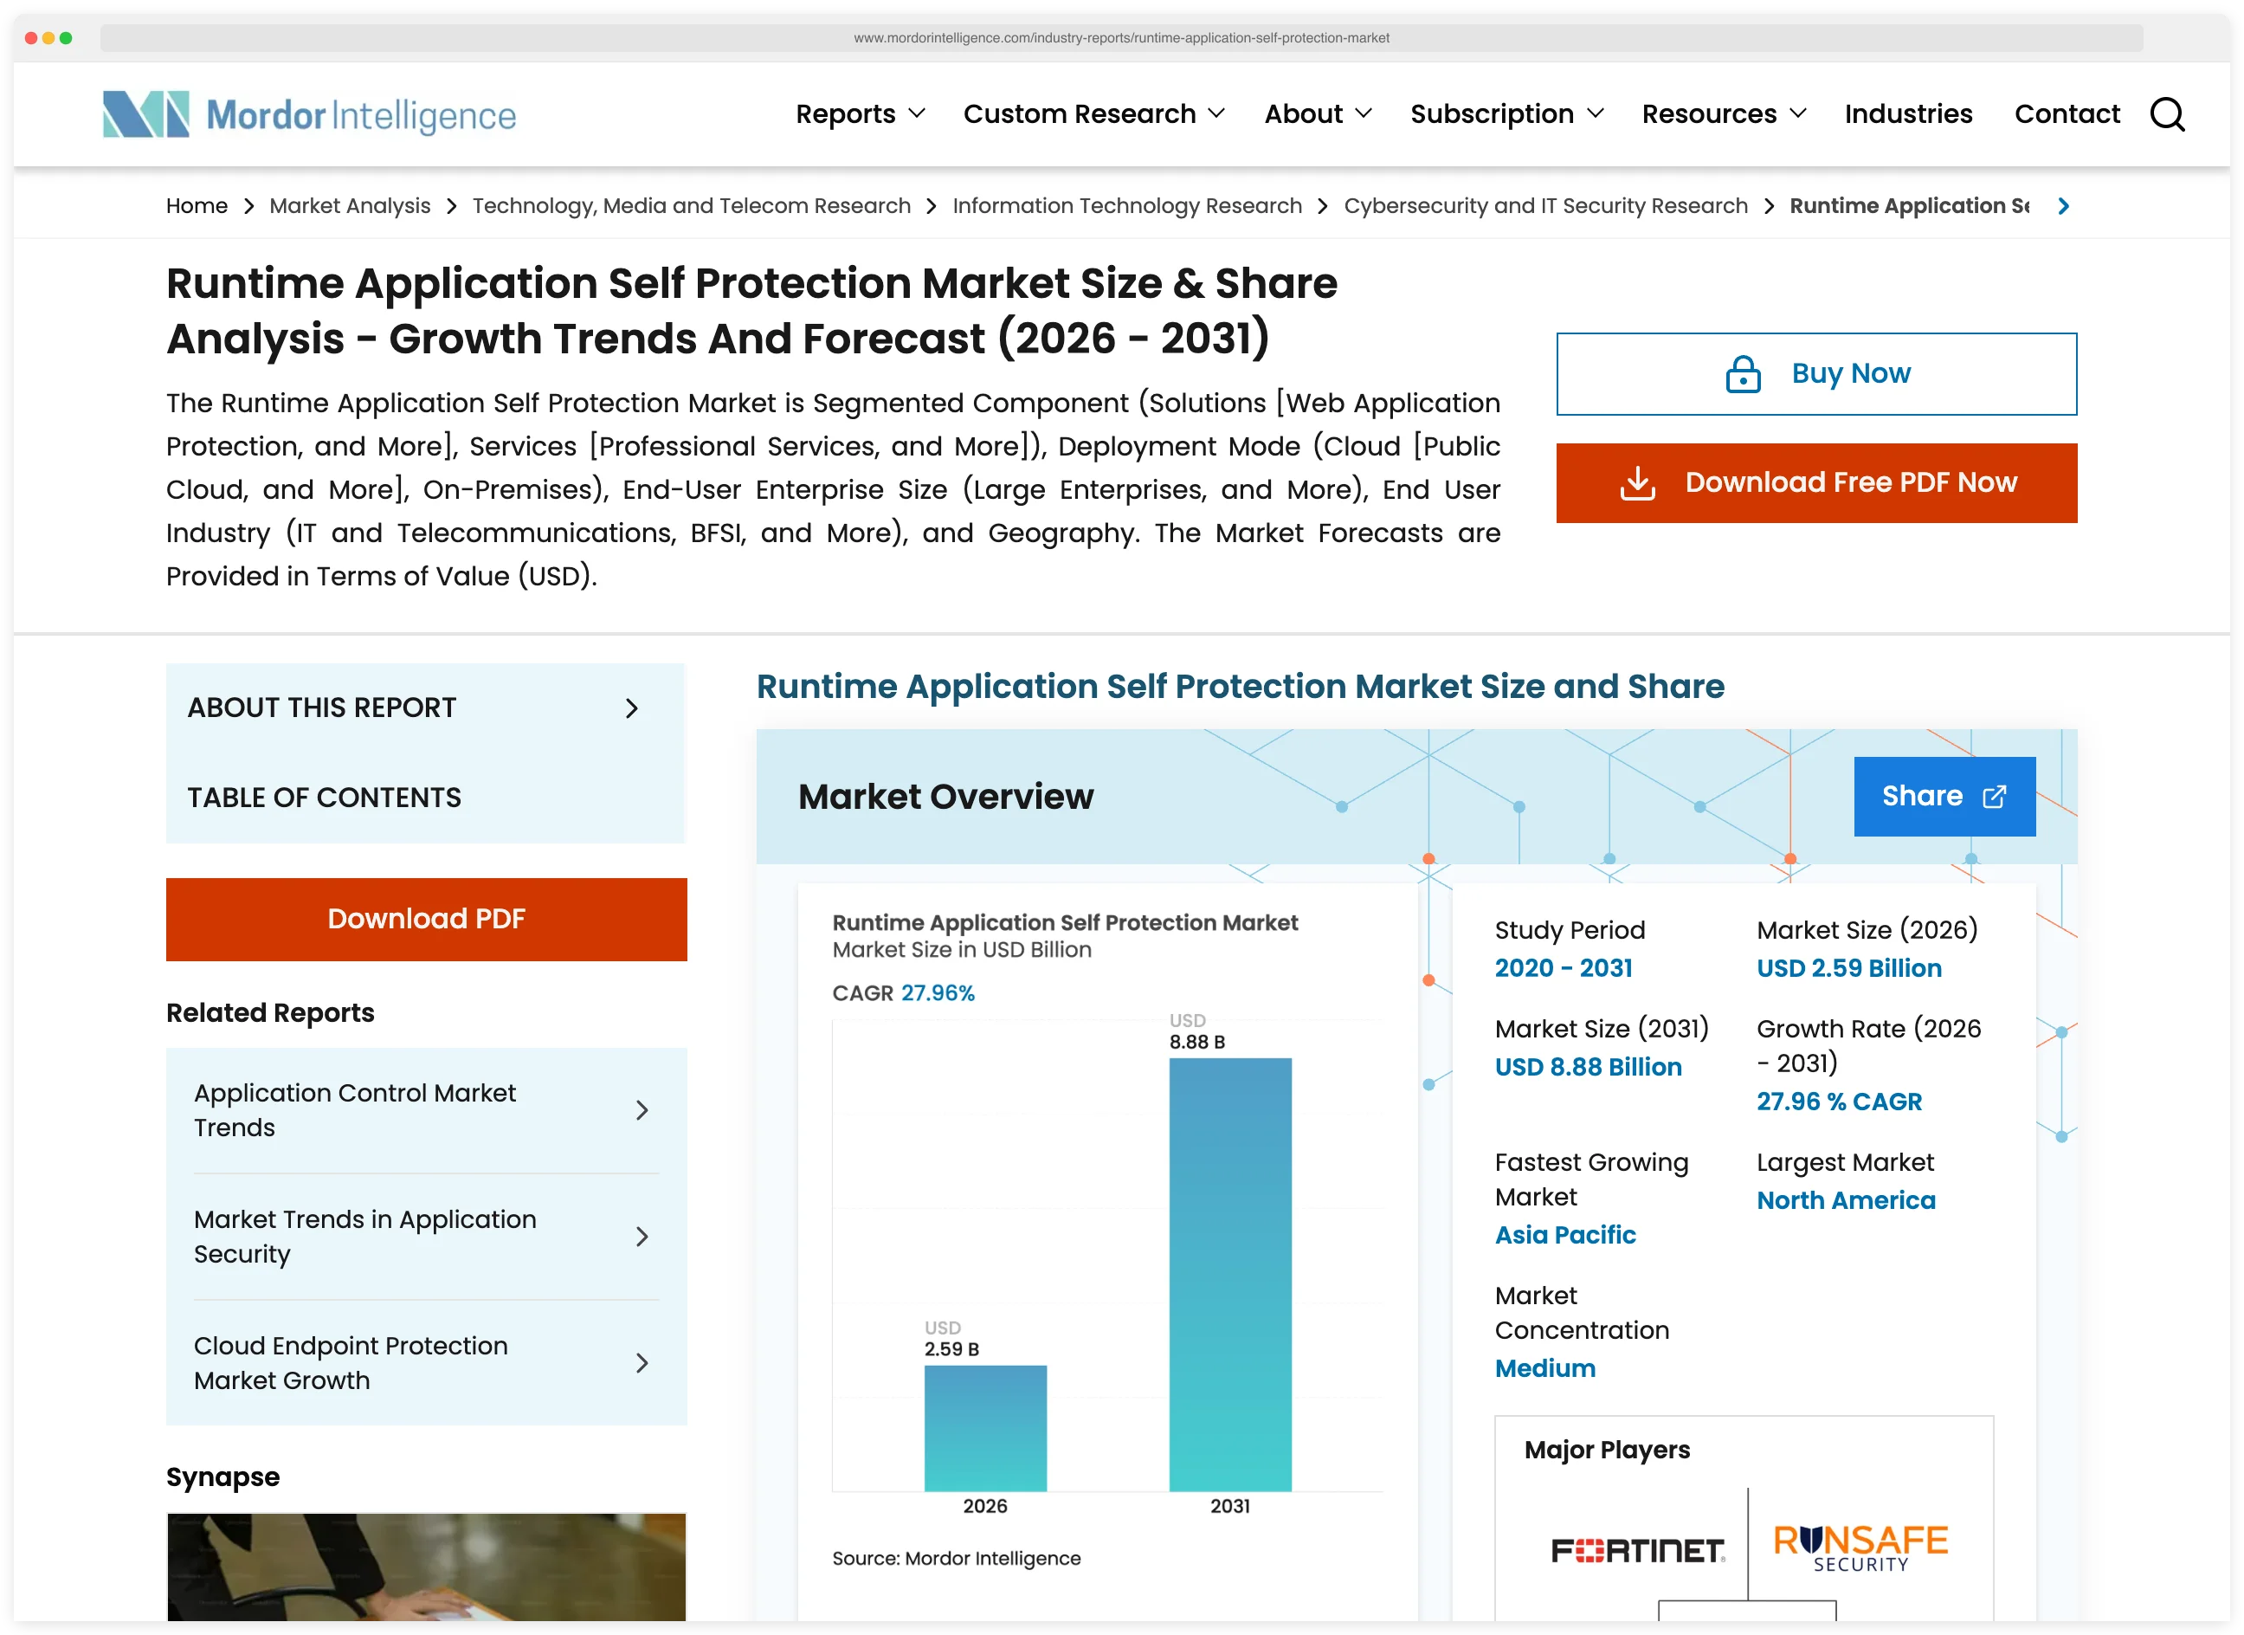Screen dimensions: 2244x1635
Task: Click the browser address bar
Action: pyautogui.click(x=1121, y=37)
